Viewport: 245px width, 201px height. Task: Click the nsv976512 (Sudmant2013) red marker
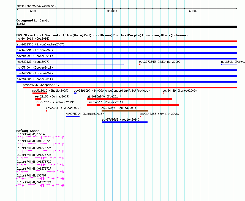39,105
